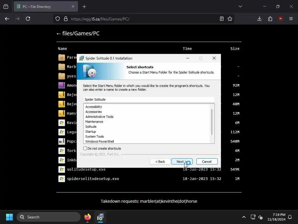Open tracking protection shield icon
Image resolution: width=298 pixels, height=224 pixels.
pyautogui.click(x=58, y=19)
